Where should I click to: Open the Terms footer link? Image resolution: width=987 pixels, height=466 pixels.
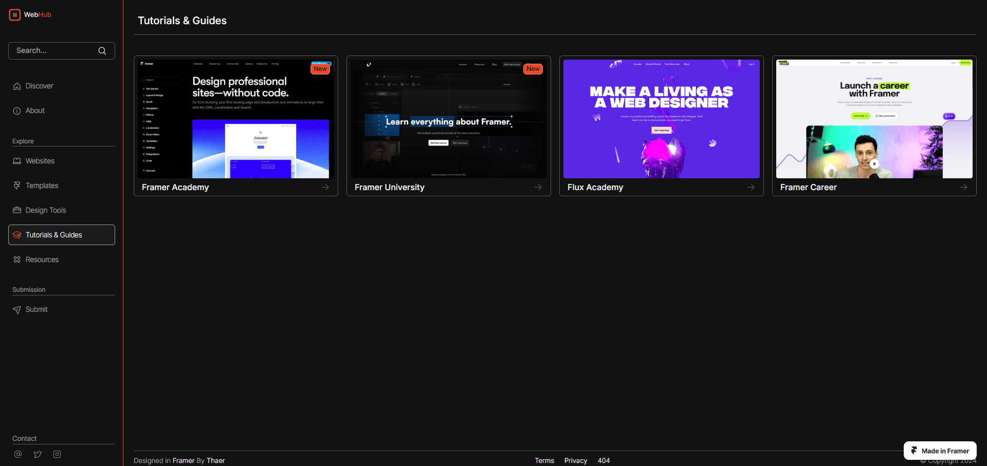544,460
